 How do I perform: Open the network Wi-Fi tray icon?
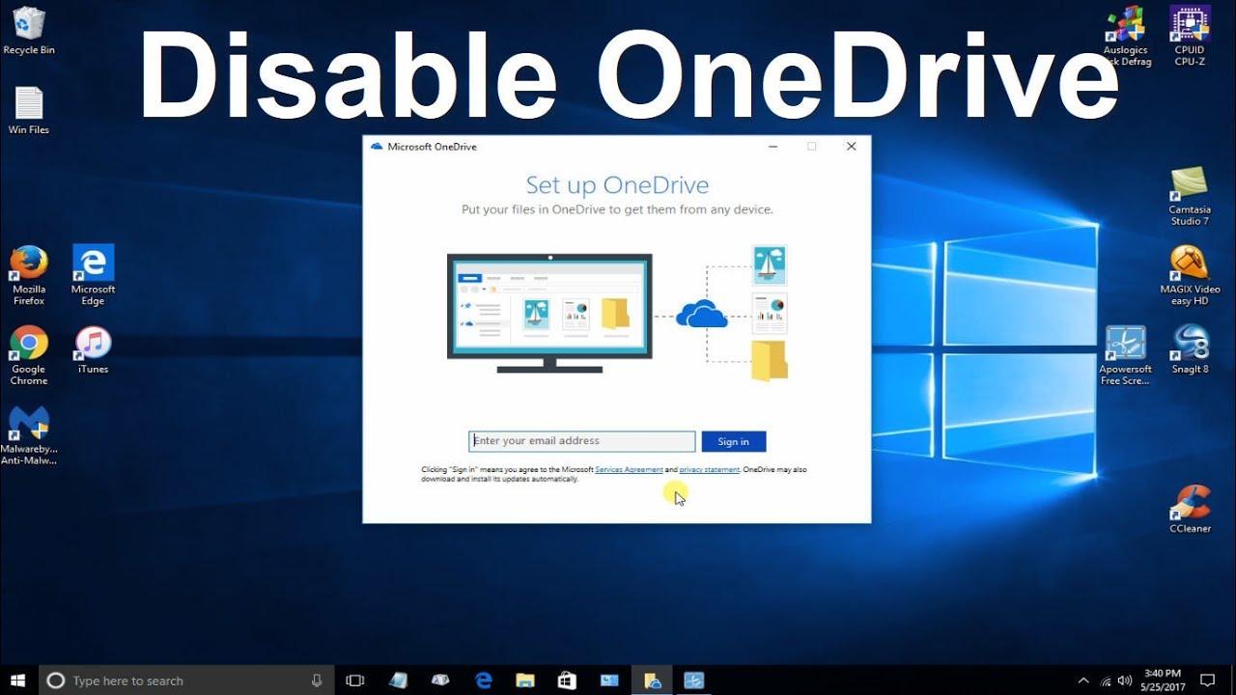[x=1105, y=681]
